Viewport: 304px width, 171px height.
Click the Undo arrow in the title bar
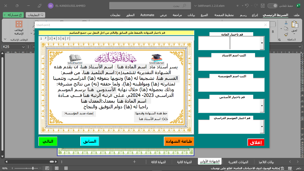(246, 5)
